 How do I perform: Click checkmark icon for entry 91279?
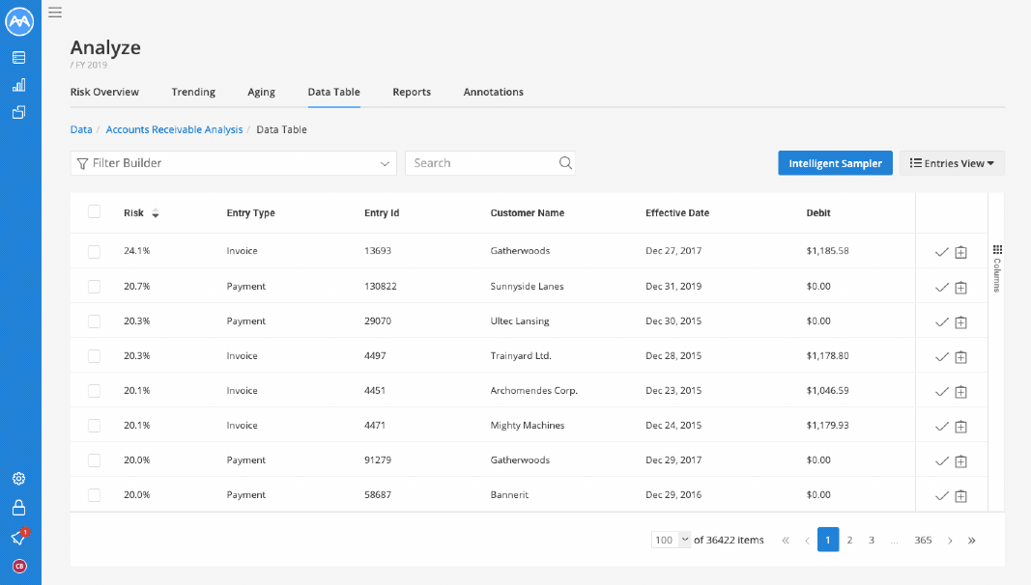click(x=941, y=461)
